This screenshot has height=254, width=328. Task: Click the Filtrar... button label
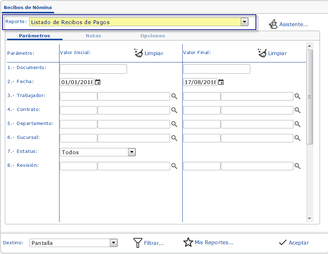[x=154, y=243]
